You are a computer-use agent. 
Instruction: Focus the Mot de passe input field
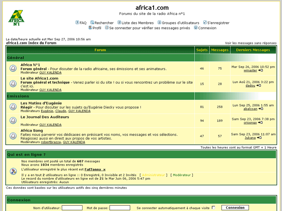120,208
